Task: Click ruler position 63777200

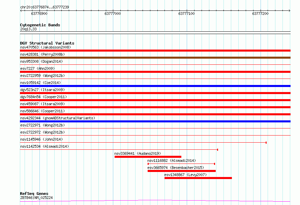Action: pyautogui.click(x=261, y=13)
